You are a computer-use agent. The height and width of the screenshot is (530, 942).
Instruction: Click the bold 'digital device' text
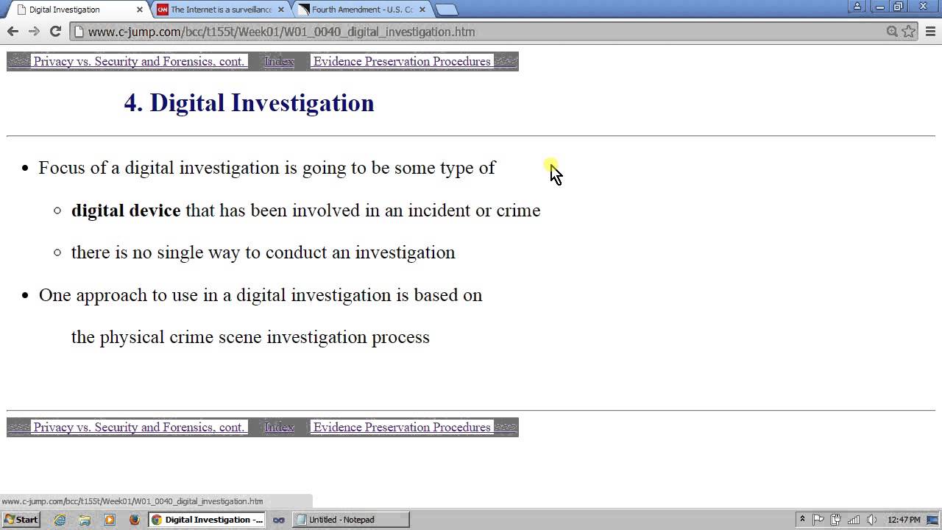point(126,210)
